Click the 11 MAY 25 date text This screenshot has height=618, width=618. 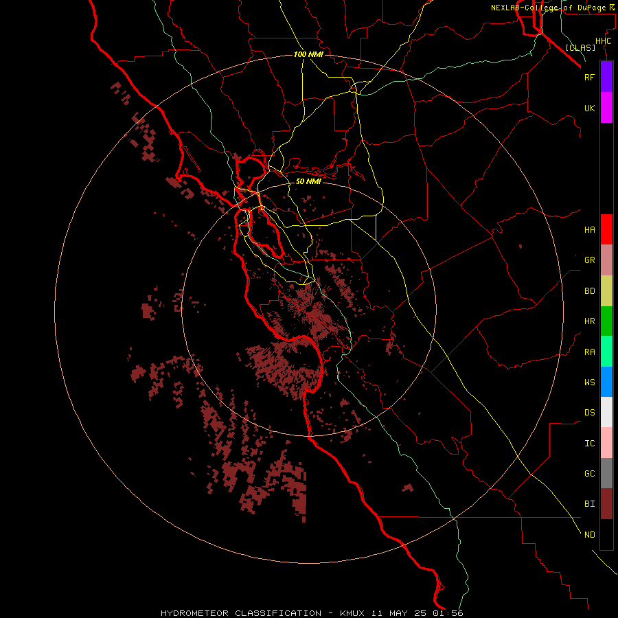click(400, 613)
